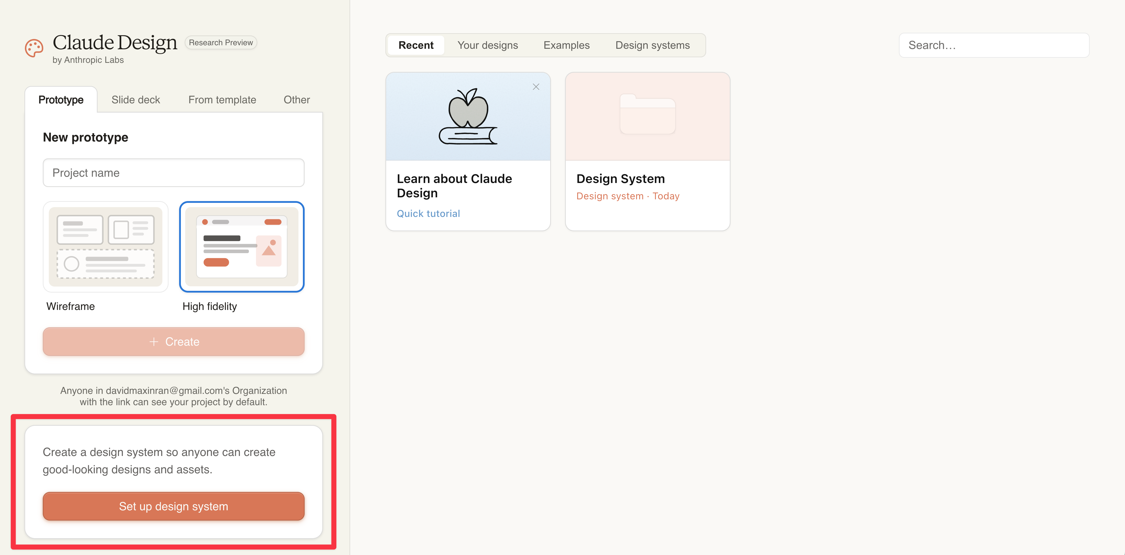The width and height of the screenshot is (1125, 555).
Task: Open the From template tab
Action: (x=222, y=100)
